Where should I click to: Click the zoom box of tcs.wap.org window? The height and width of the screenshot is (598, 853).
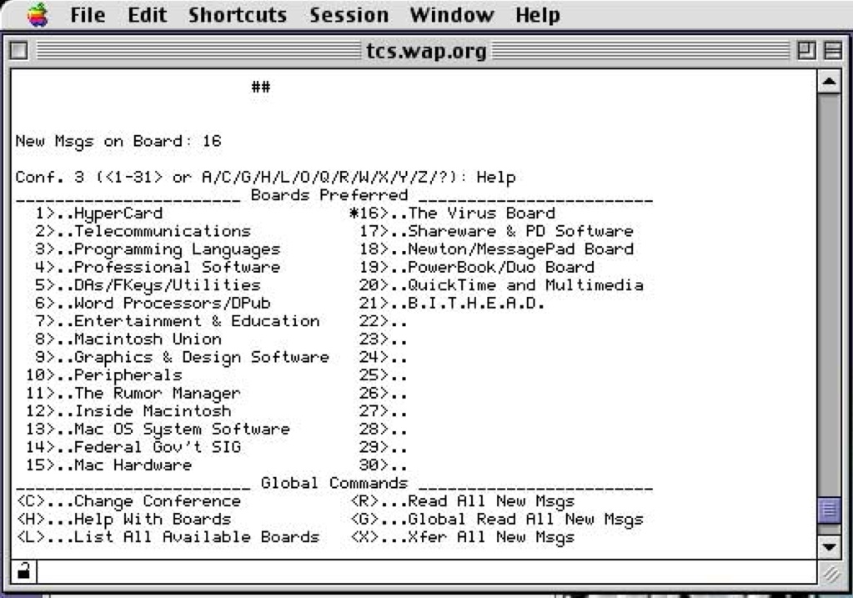point(806,51)
